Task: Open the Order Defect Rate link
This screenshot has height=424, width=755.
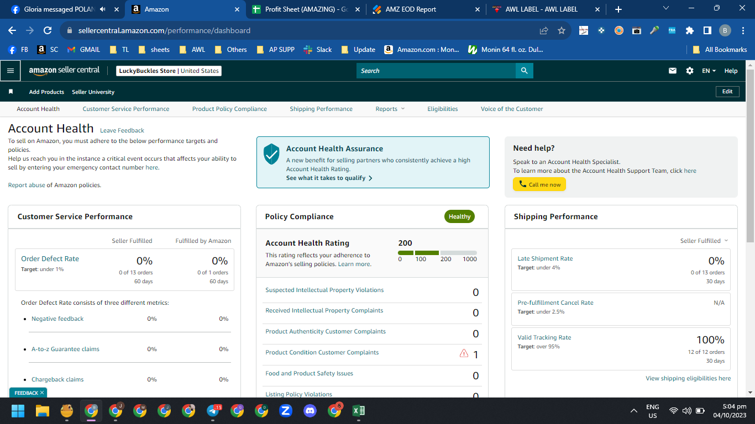Action: (50, 258)
